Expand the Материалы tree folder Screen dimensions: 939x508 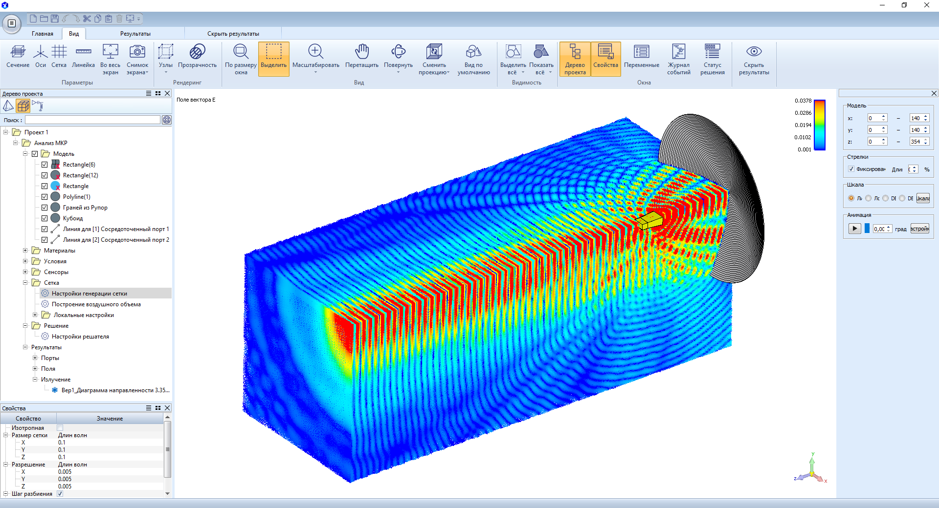25,251
